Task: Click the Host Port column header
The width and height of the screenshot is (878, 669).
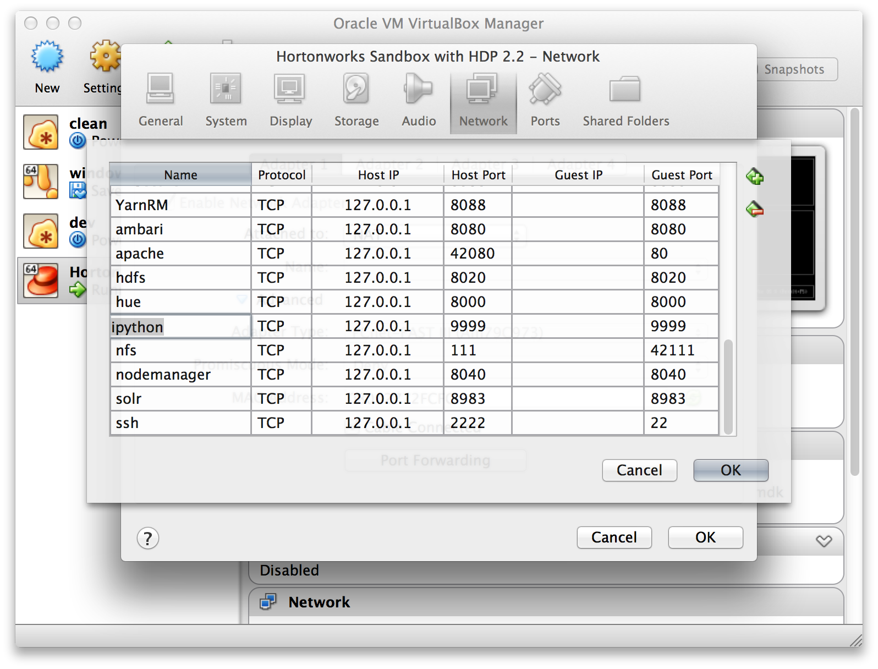Action: tap(478, 175)
